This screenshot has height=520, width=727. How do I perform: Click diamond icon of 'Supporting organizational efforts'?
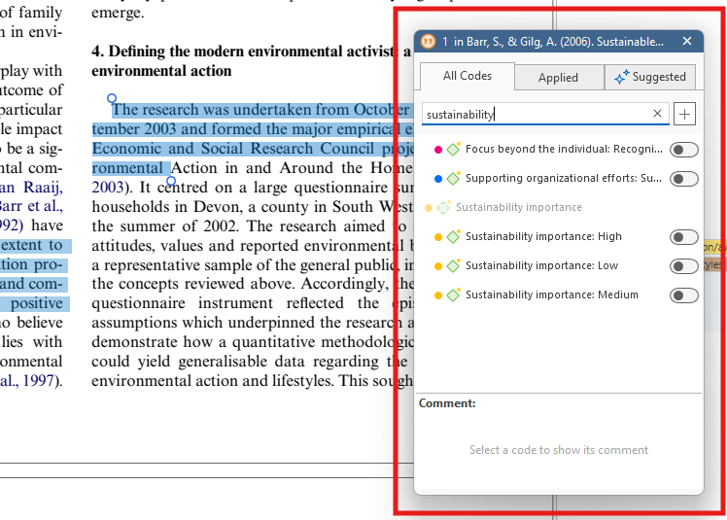[x=453, y=179]
